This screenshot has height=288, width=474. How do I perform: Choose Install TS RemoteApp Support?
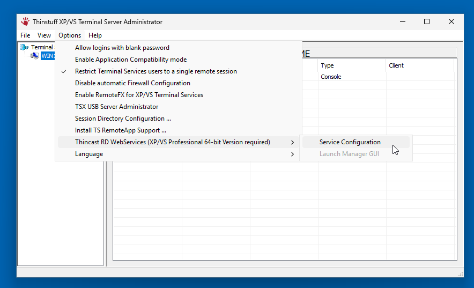(179, 130)
